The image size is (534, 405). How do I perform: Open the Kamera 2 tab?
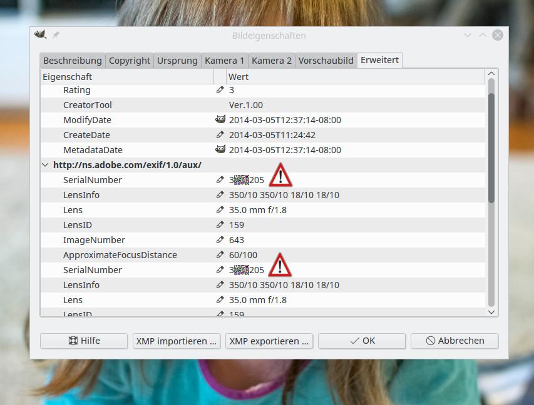(271, 61)
